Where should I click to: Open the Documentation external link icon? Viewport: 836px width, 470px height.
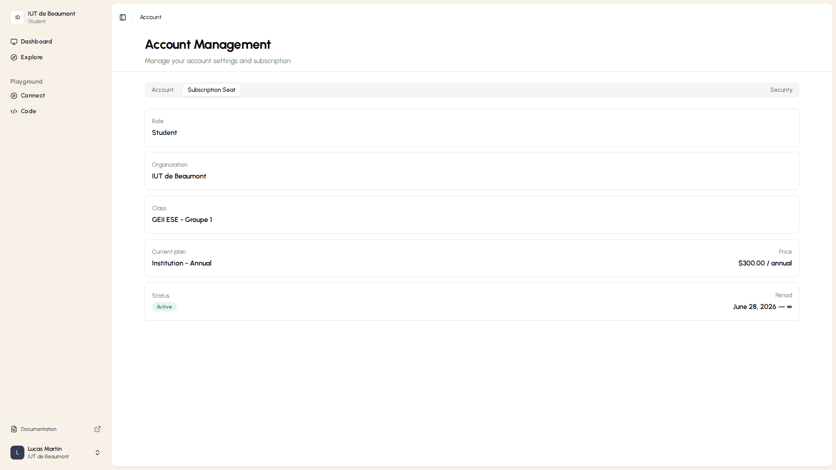(98, 429)
